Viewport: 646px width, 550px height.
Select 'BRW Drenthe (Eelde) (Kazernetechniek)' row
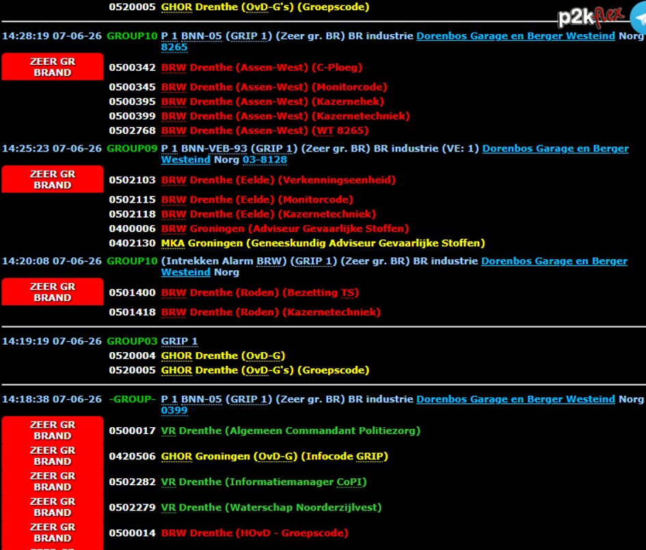(268, 214)
